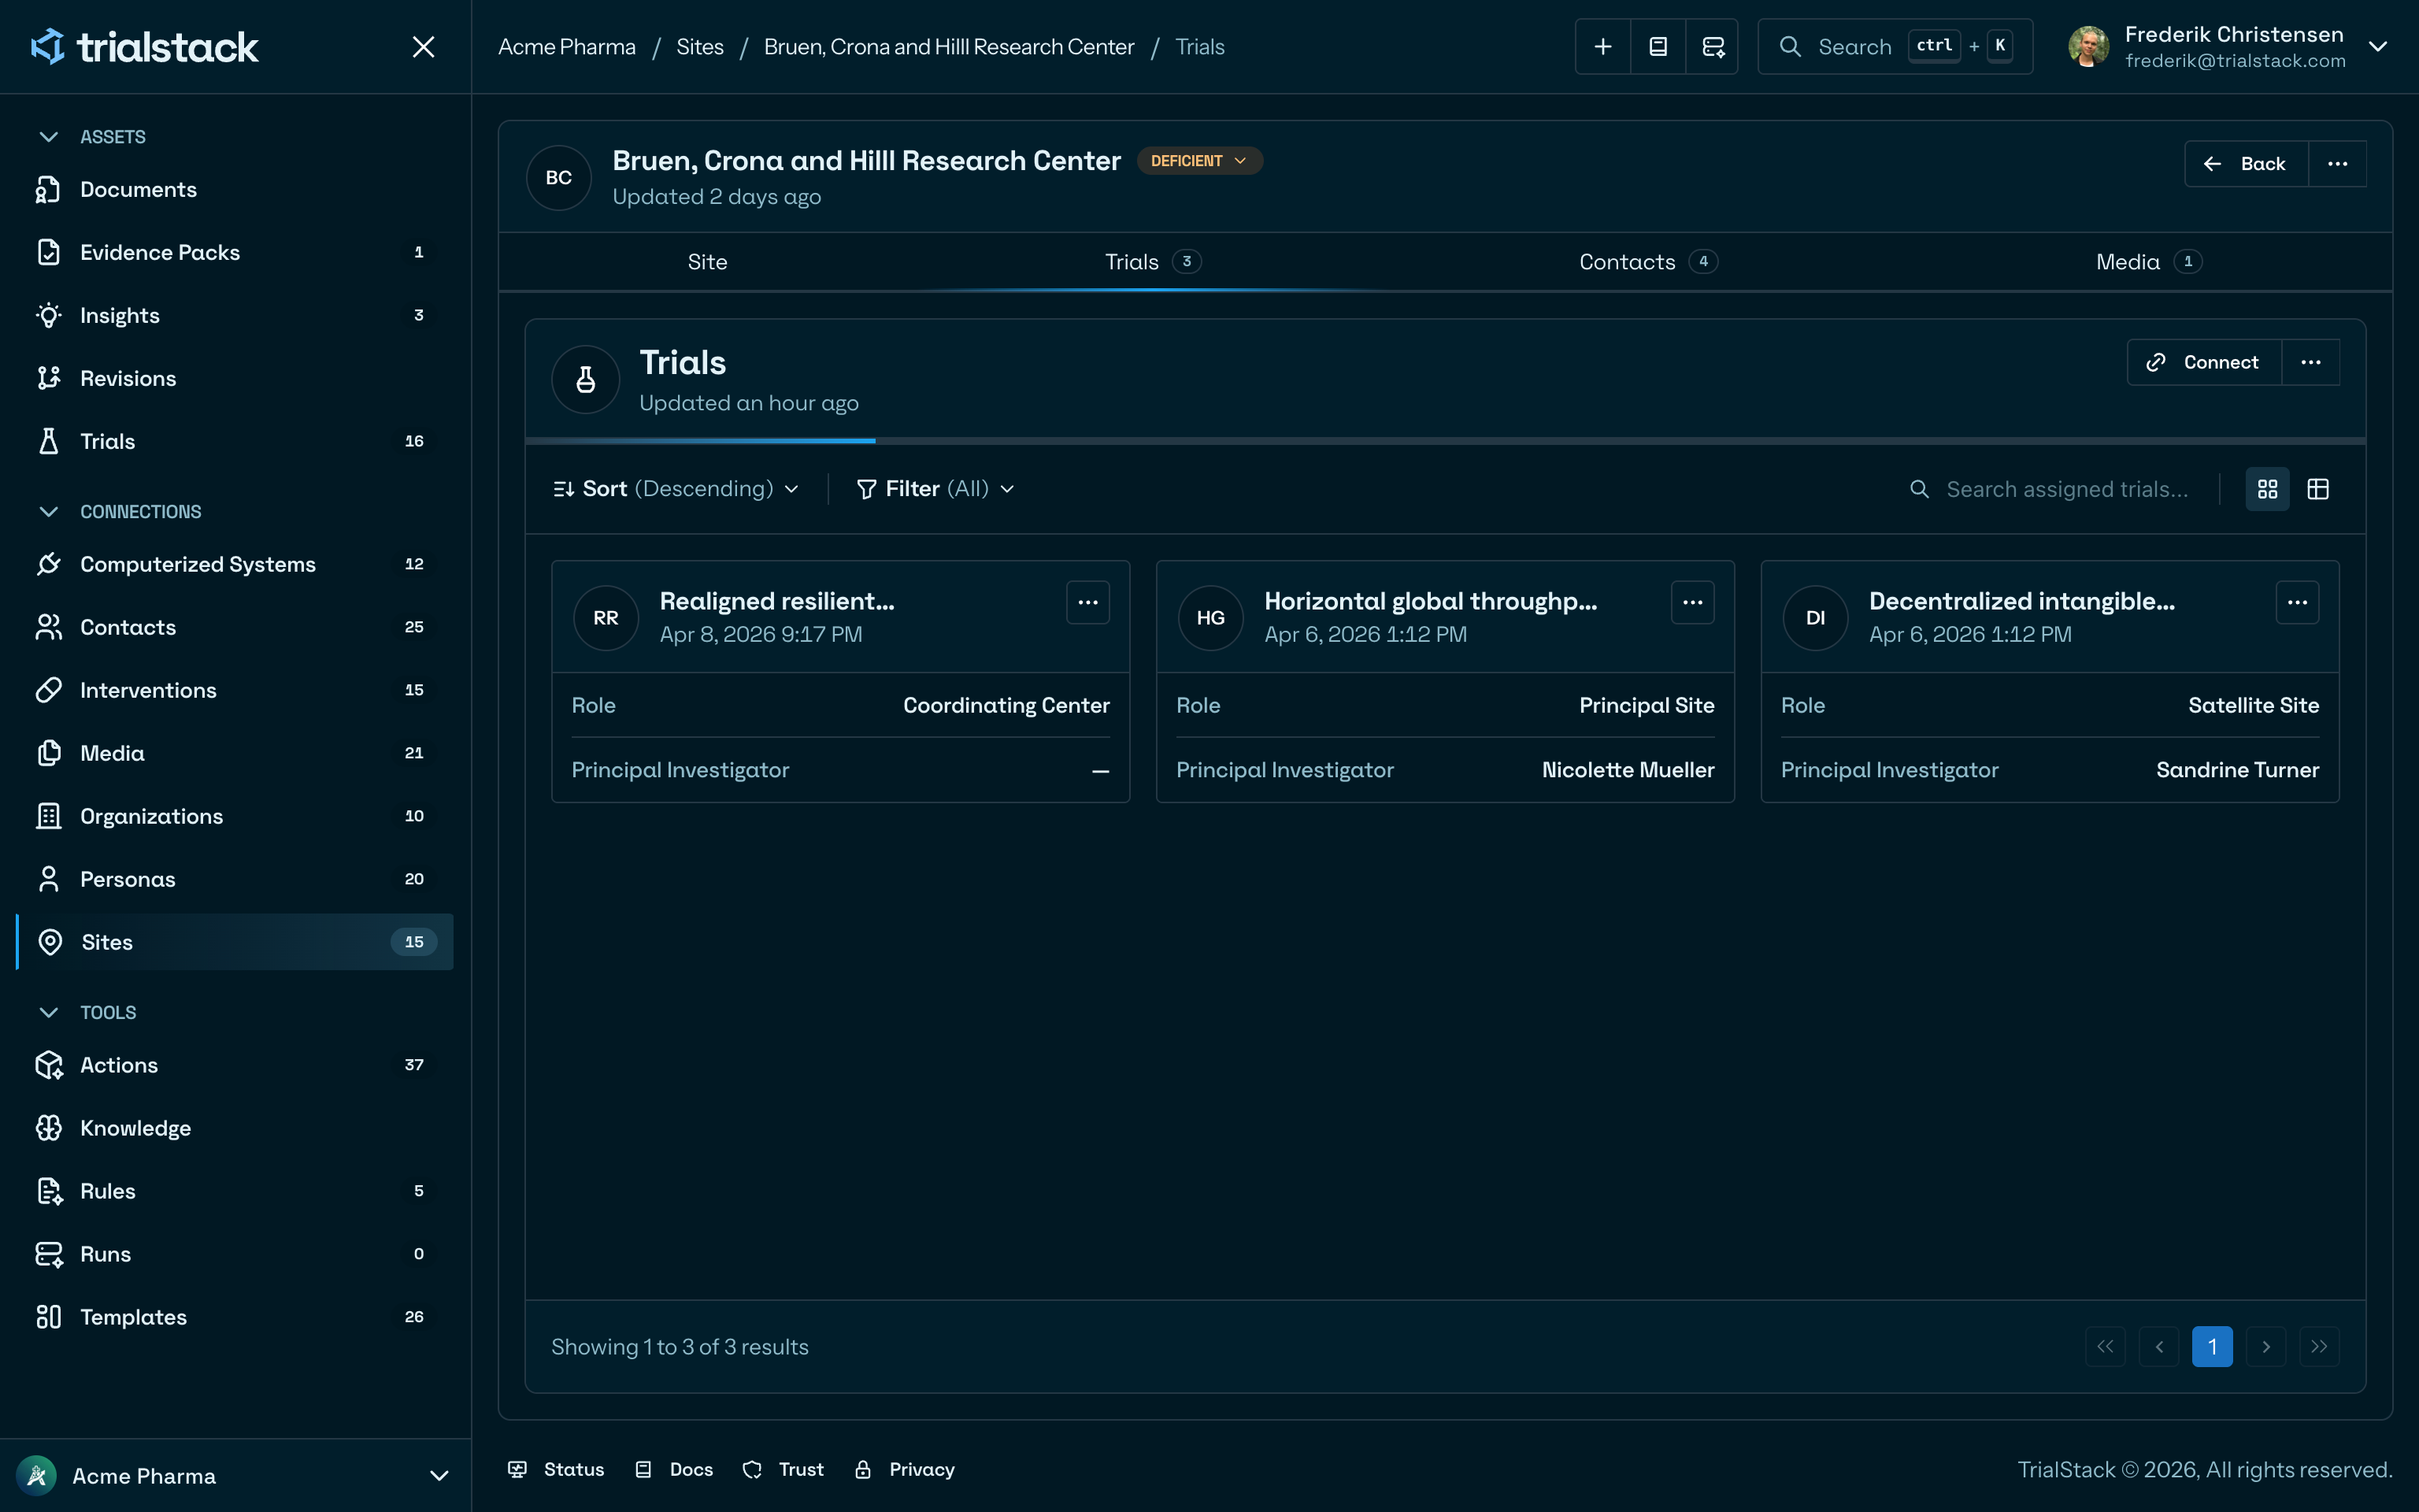Open Personas list
The height and width of the screenshot is (1512, 2419).
pyautogui.click(x=235, y=879)
